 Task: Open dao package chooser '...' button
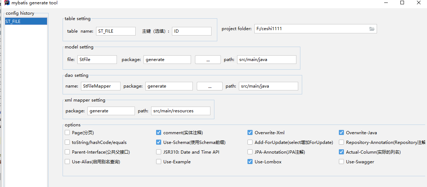[x=210, y=86]
